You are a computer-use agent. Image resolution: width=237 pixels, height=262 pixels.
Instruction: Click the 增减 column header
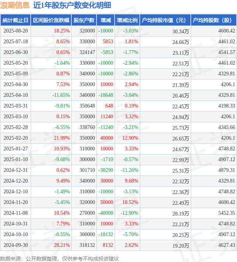click(106, 20)
